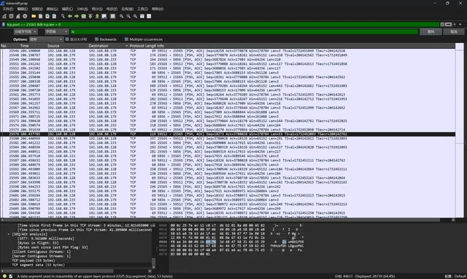
Task: Sort by the Destination column header
Action: 99,46
